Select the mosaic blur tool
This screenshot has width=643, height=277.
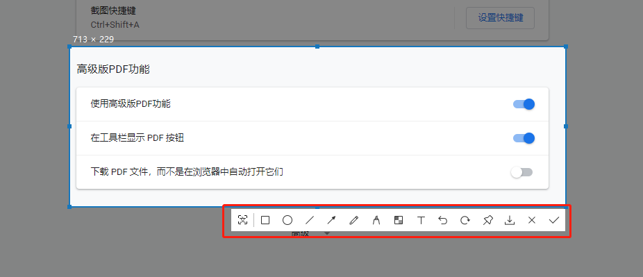pyautogui.click(x=398, y=221)
